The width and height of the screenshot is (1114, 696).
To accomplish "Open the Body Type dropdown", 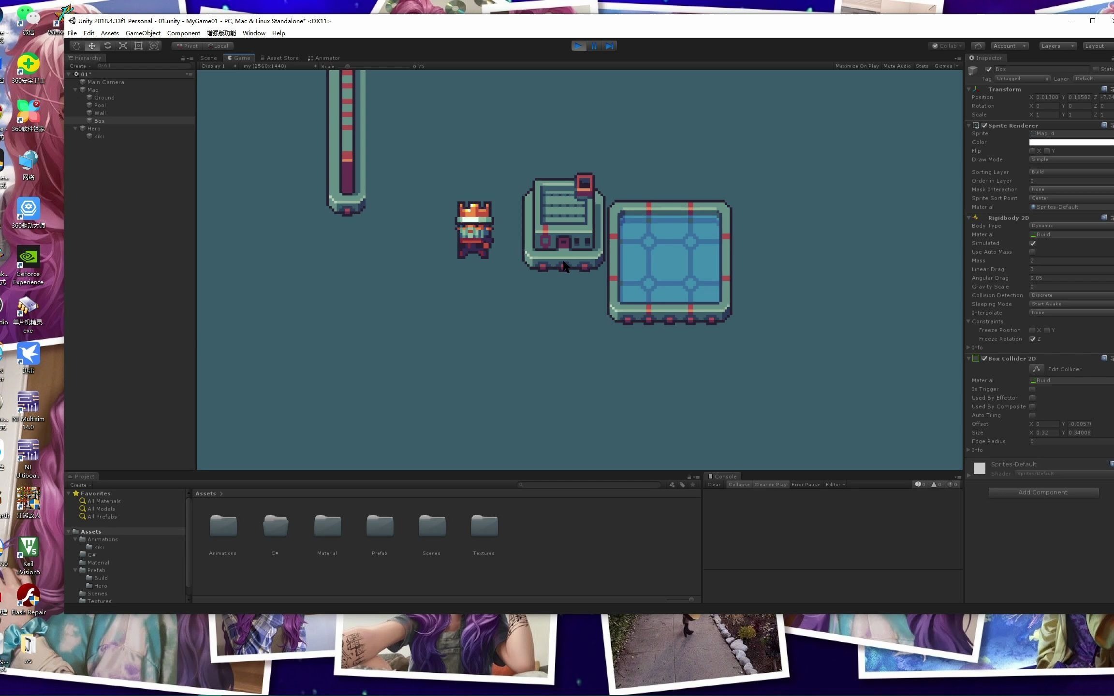I will click(1070, 225).
